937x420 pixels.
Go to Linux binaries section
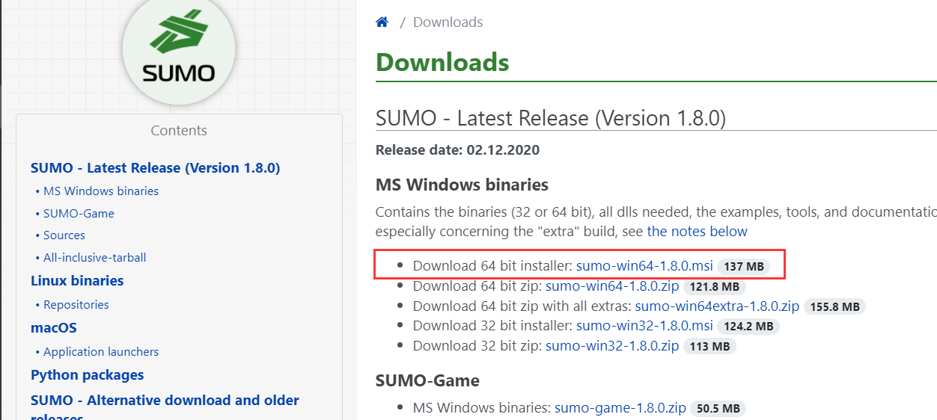(77, 281)
